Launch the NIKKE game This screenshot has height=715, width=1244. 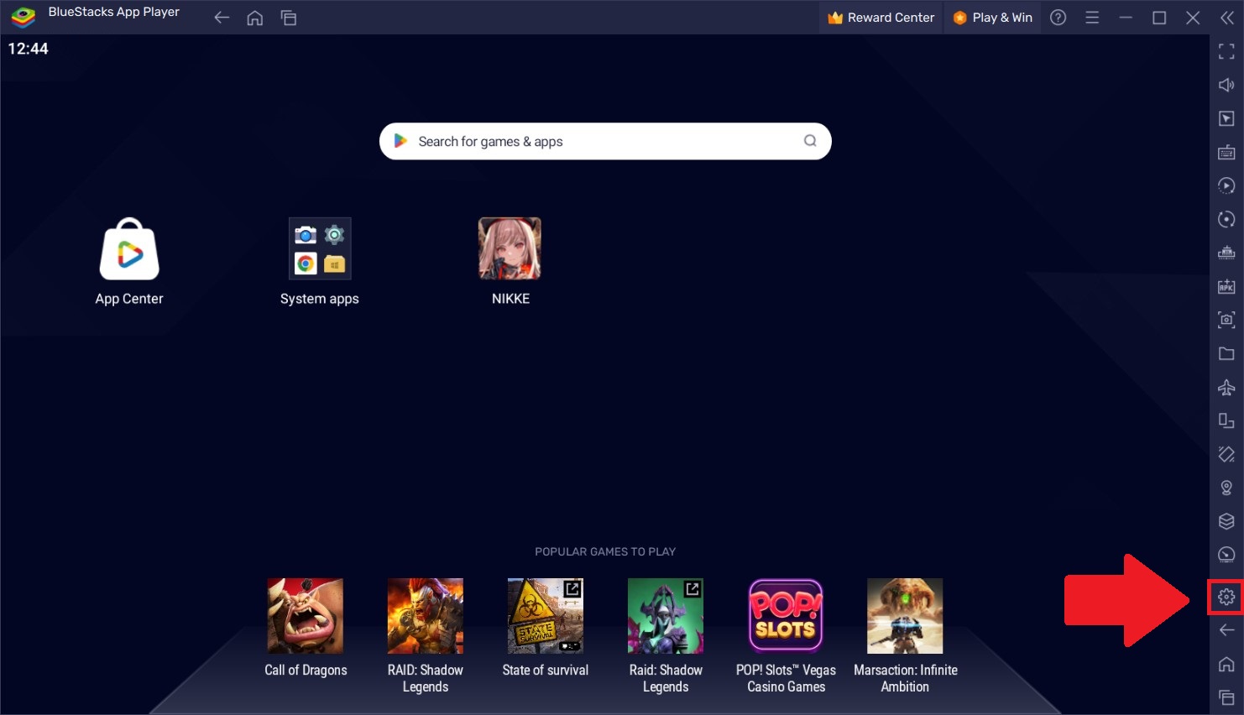click(x=510, y=248)
